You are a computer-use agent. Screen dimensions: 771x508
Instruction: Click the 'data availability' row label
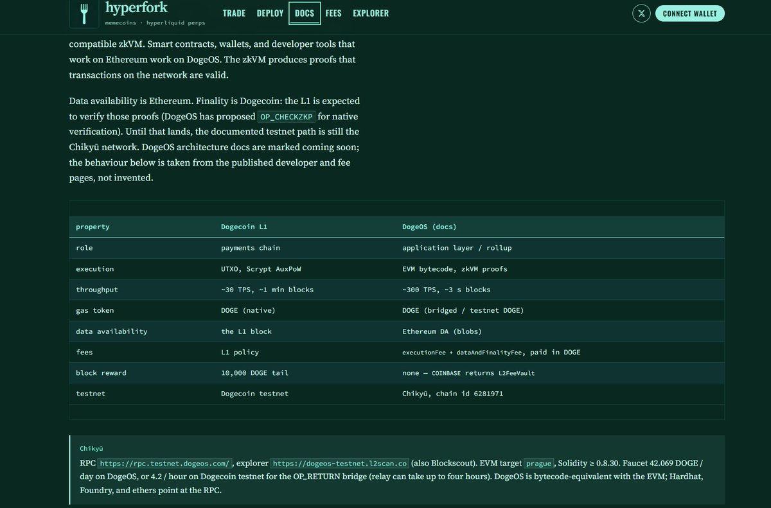pos(111,331)
